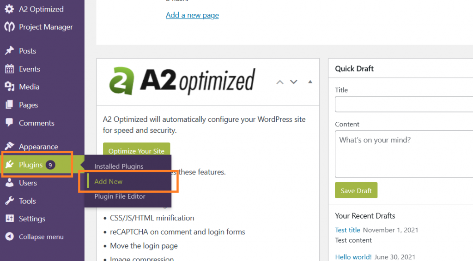The image size is (473, 261).
Task: Focus the Quick Draft Title field
Action: (x=404, y=104)
